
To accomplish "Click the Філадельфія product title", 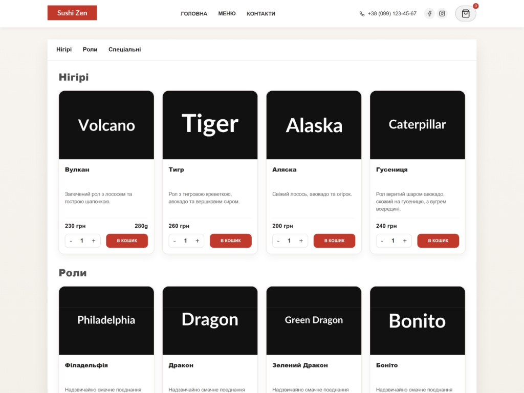I will [86, 365].
